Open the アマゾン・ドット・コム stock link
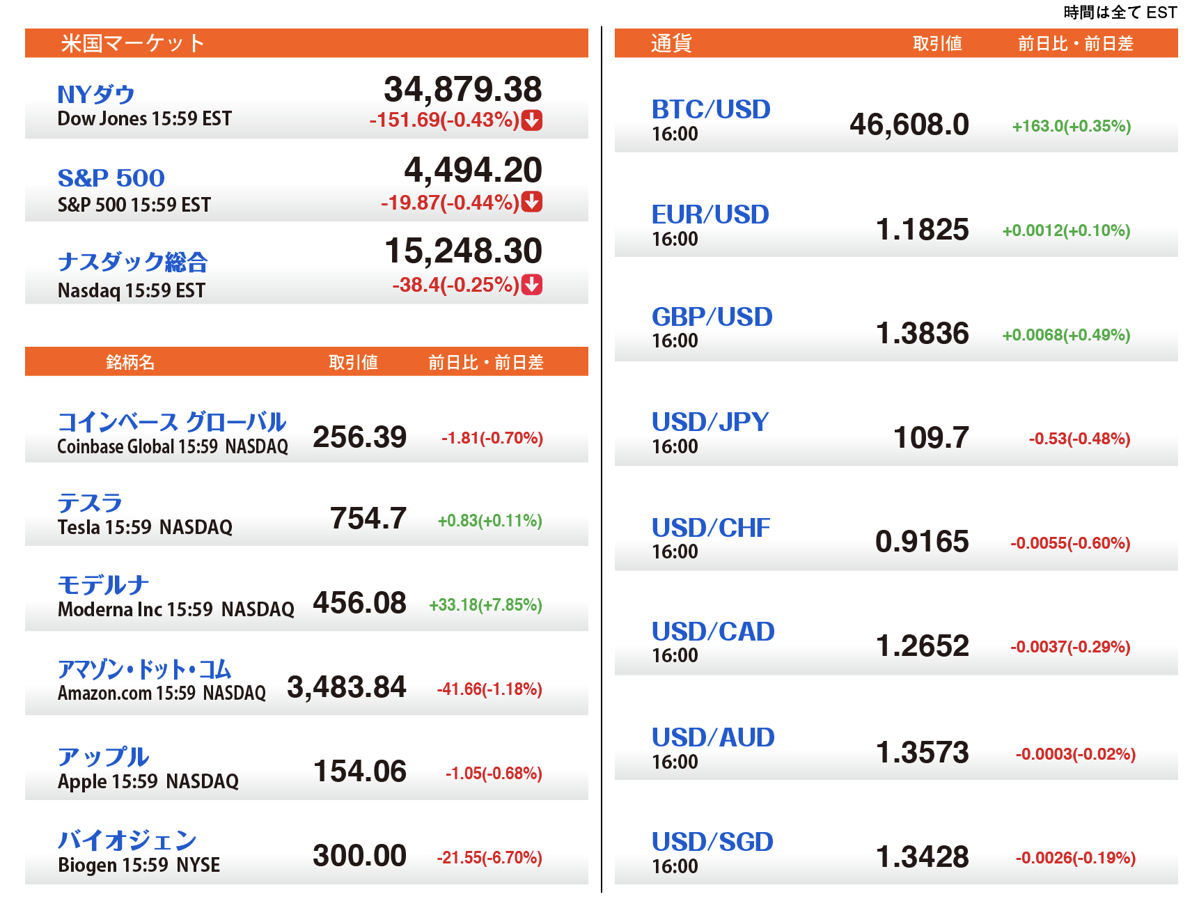This screenshot has height=908, width=1199. point(144,669)
